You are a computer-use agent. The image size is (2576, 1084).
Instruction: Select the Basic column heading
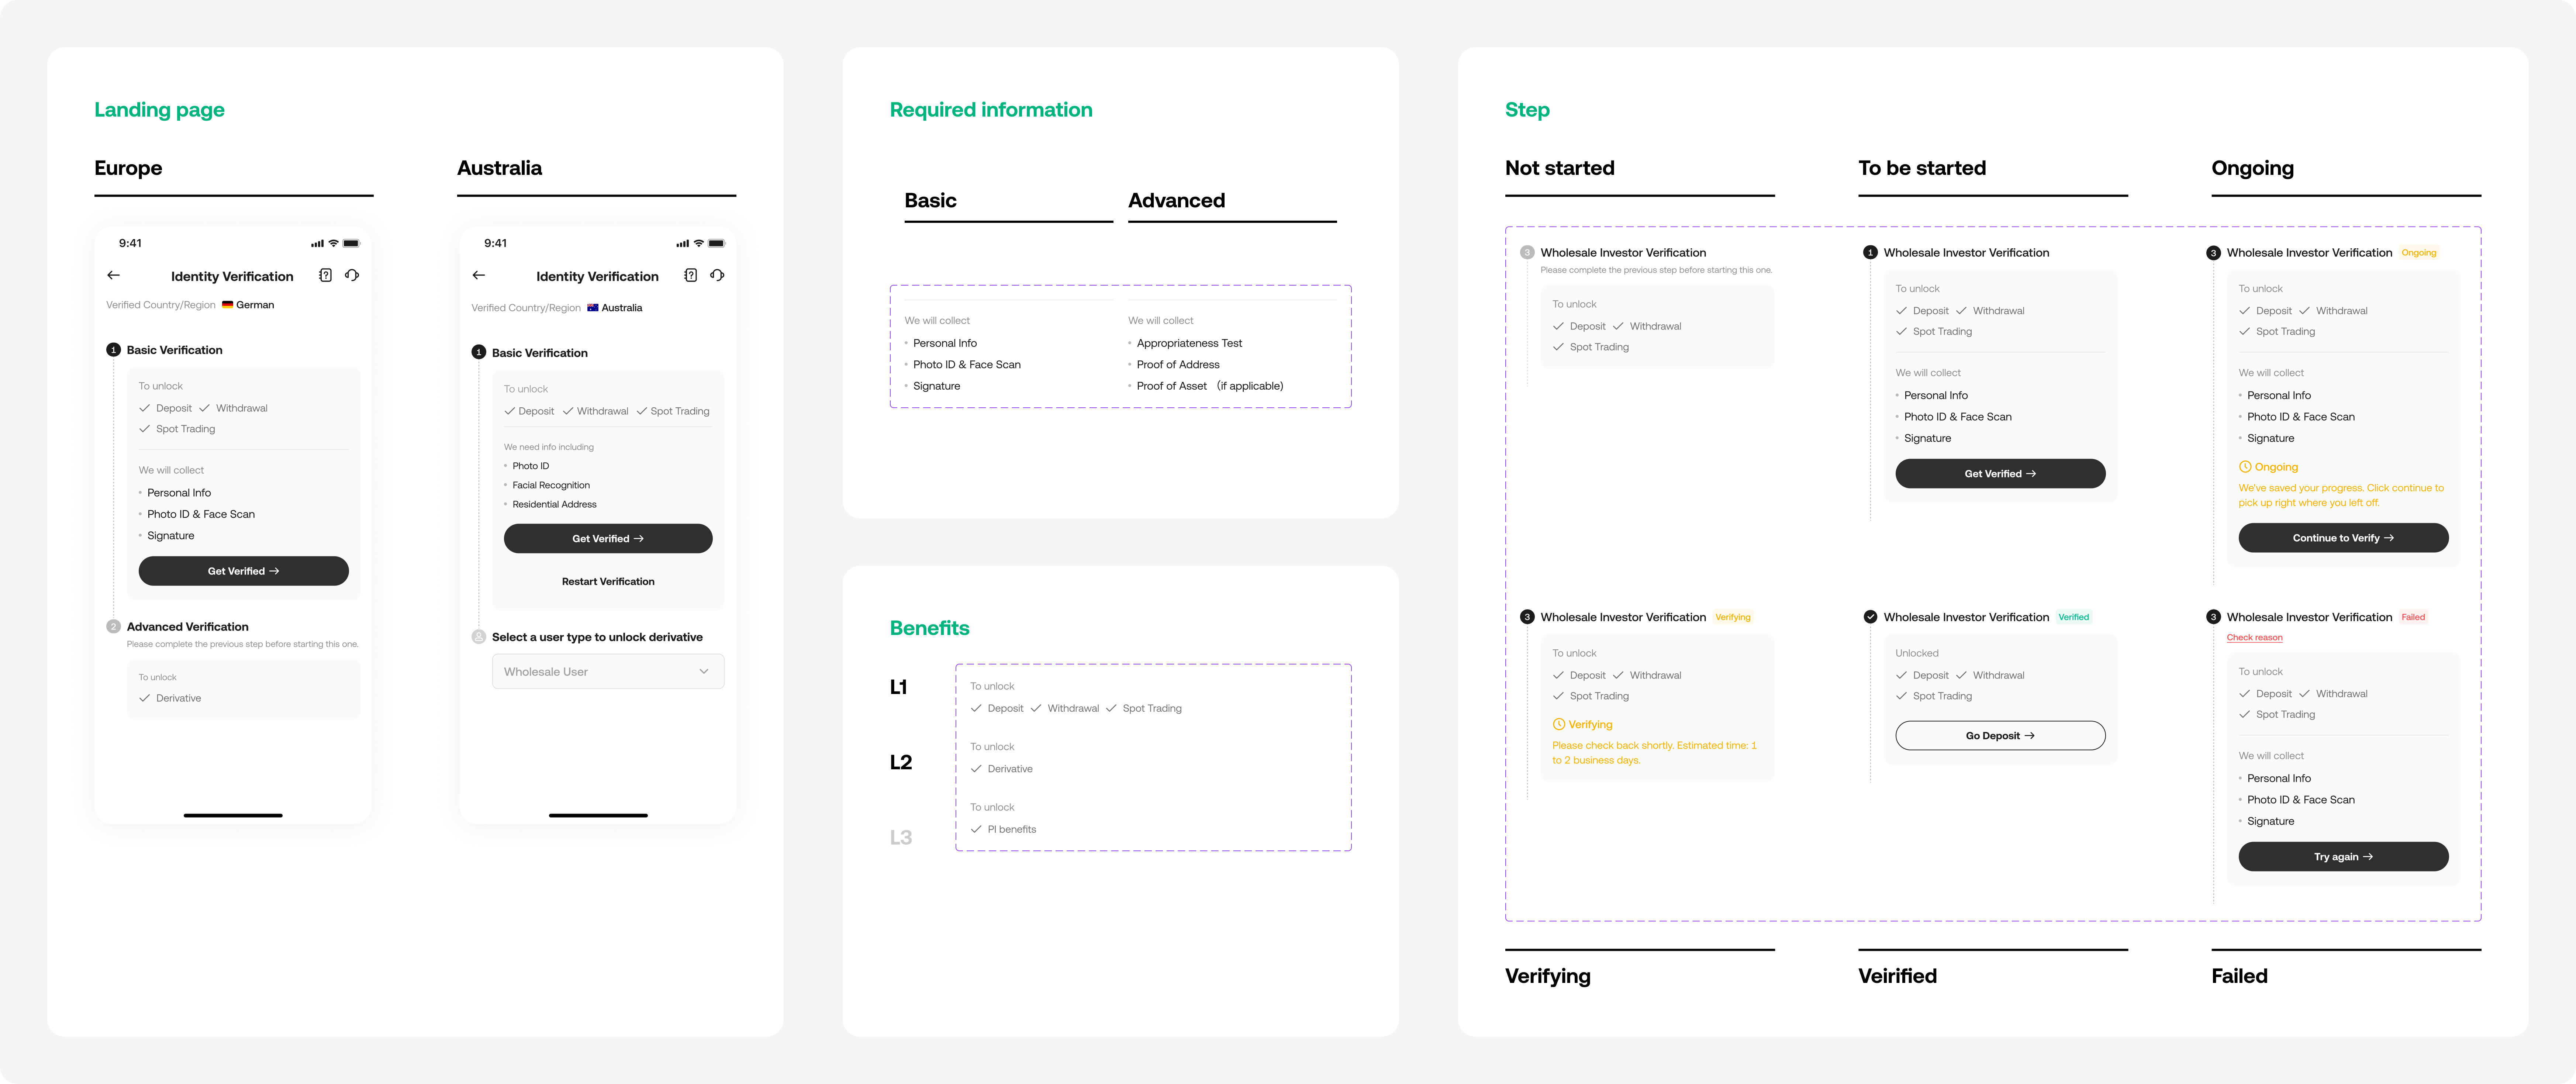click(930, 201)
